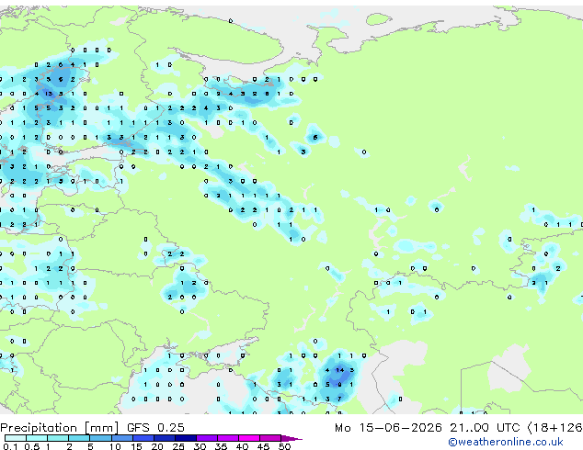The width and height of the screenshot is (583, 450).
Task: Click the date text 'Mo 15-06-2026'
Action: [389, 428]
